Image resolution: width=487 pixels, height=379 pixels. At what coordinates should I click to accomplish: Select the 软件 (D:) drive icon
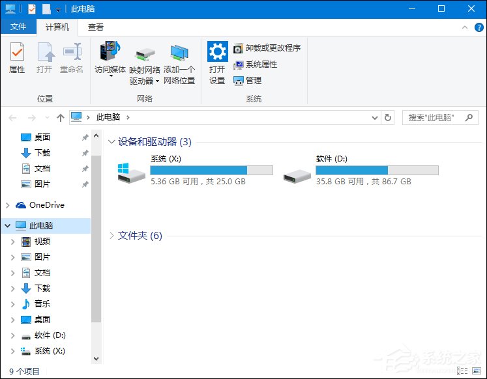coord(297,176)
